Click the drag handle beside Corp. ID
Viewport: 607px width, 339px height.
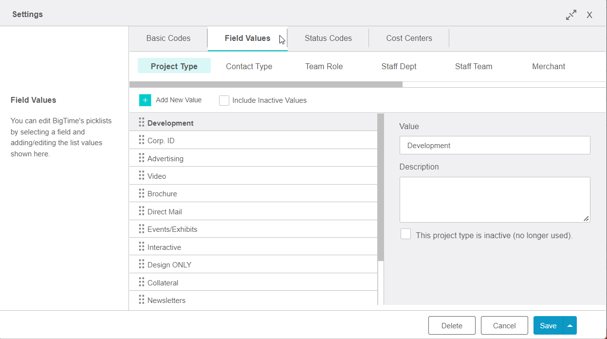coord(142,140)
